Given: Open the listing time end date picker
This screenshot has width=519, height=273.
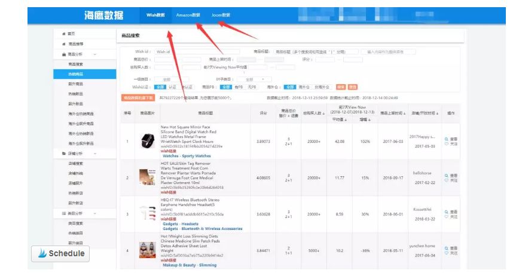Looking at the screenshot, I should point(274,60).
